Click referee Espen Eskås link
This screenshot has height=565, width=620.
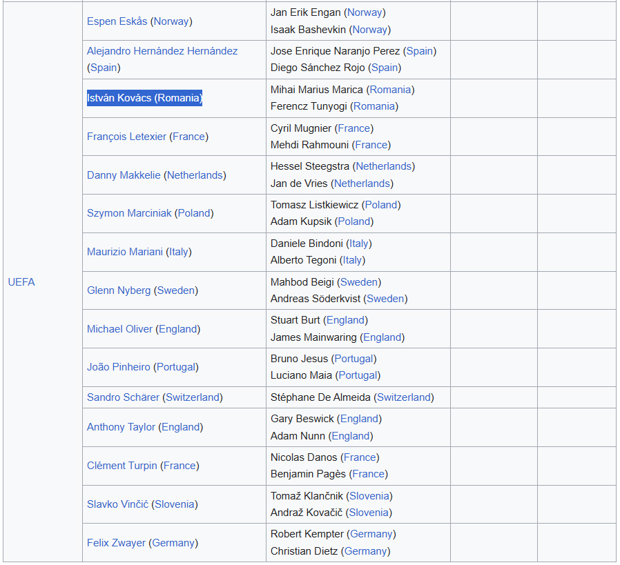[117, 21]
